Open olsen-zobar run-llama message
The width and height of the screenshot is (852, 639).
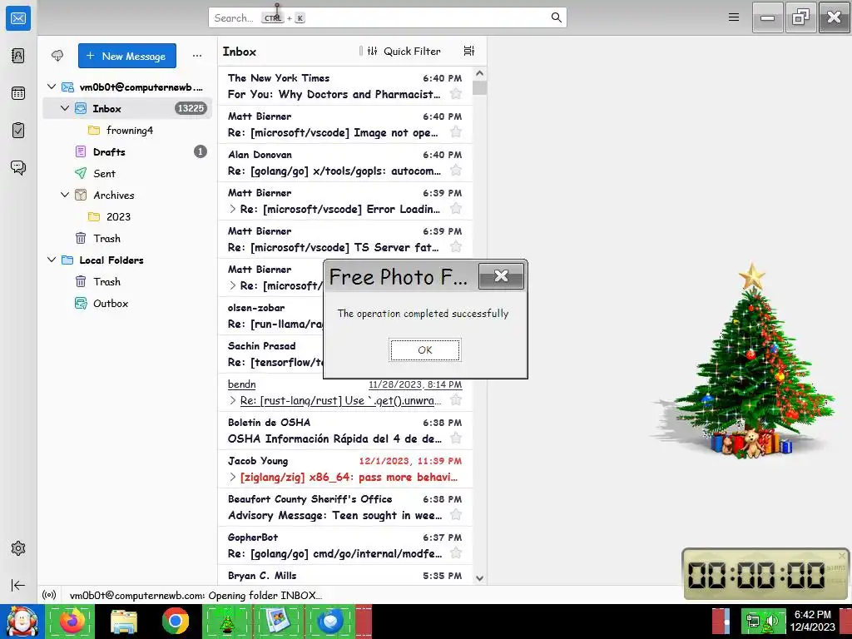point(270,315)
